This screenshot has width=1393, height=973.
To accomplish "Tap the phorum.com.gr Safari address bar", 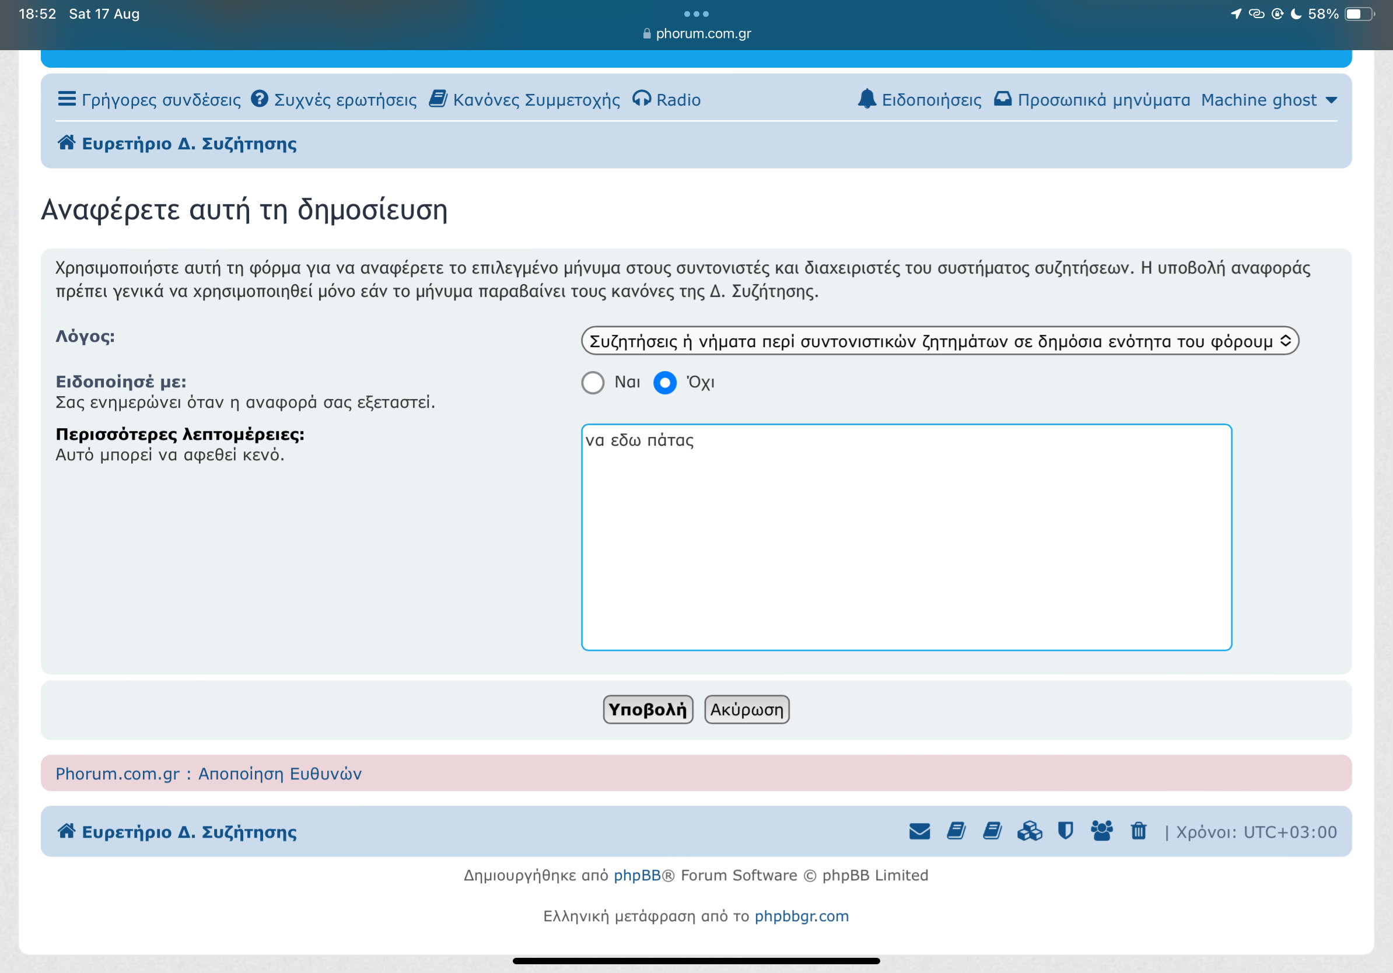I will 696,34.
